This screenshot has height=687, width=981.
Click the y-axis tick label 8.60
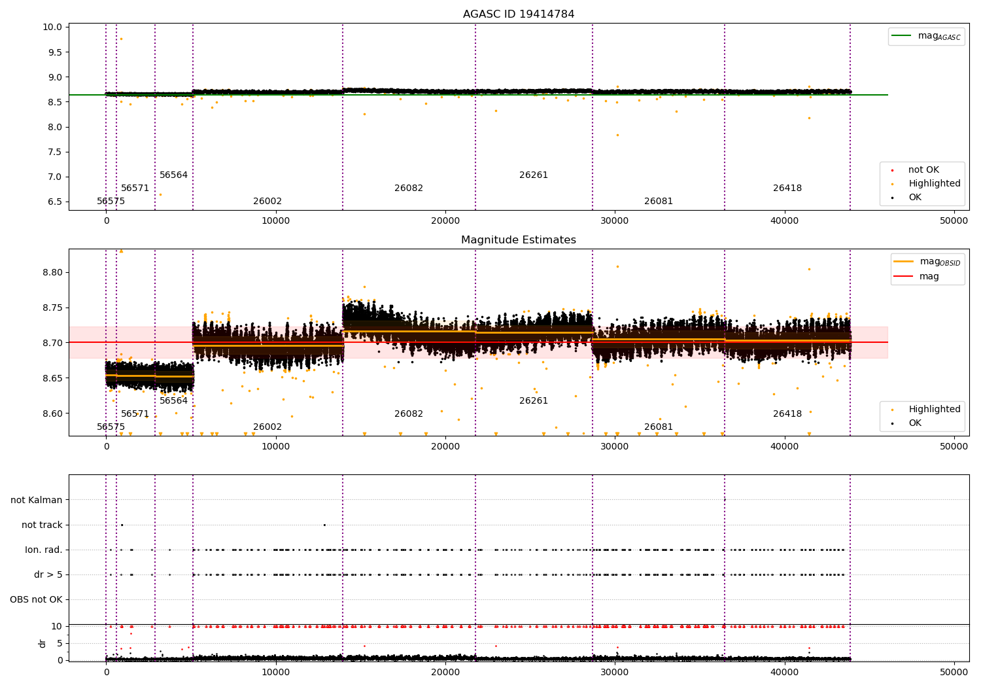(x=53, y=414)
